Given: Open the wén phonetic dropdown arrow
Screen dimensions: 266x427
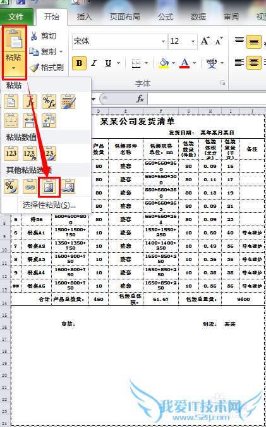Looking at the screenshot, I should click(x=222, y=63).
